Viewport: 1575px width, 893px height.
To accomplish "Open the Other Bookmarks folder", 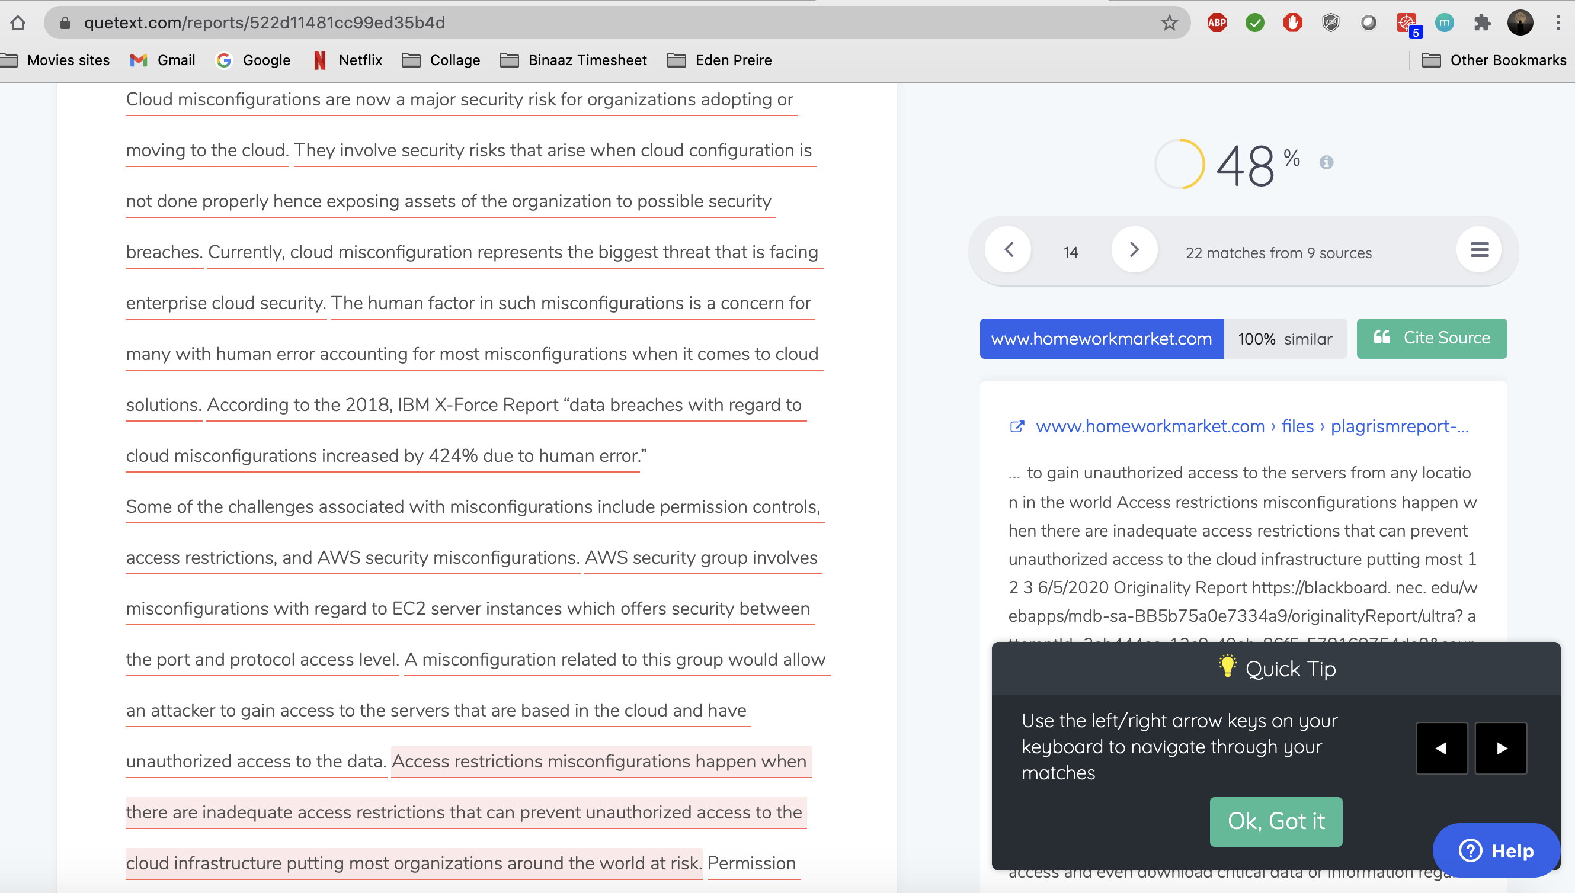I will coord(1494,60).
